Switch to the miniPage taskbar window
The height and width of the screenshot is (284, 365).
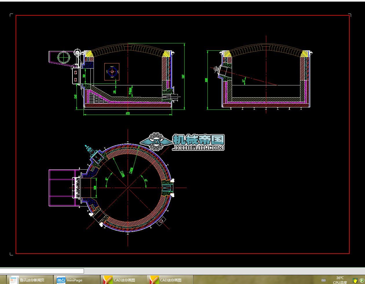click(77, 280)
